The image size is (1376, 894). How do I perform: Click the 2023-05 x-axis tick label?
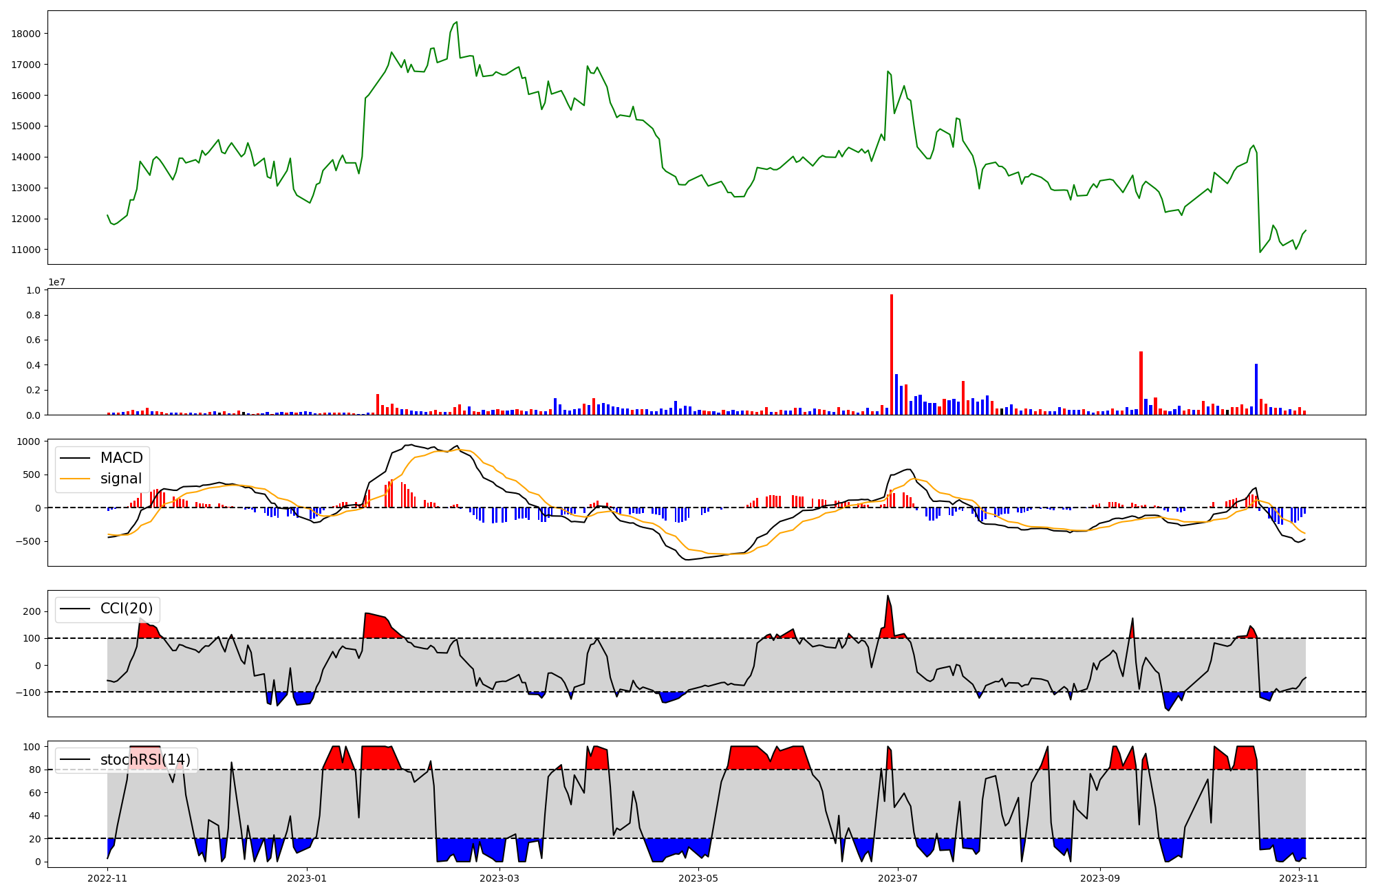(x=698, y=878)
